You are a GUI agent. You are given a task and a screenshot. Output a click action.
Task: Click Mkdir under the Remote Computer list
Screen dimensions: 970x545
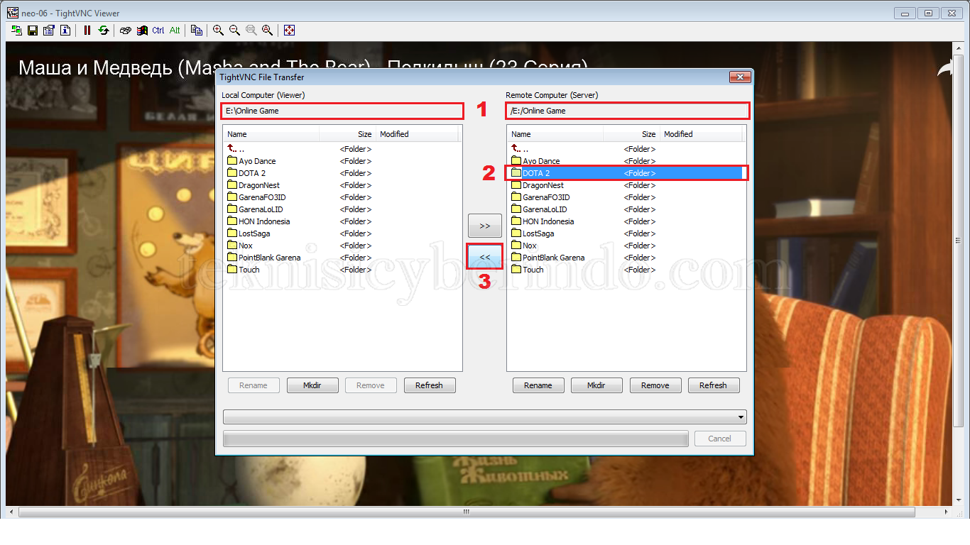[596, 385]
